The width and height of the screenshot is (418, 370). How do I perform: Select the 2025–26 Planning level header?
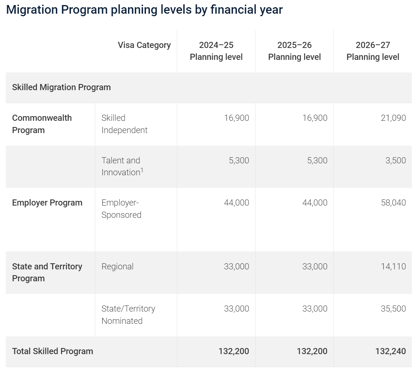[294, 51]
